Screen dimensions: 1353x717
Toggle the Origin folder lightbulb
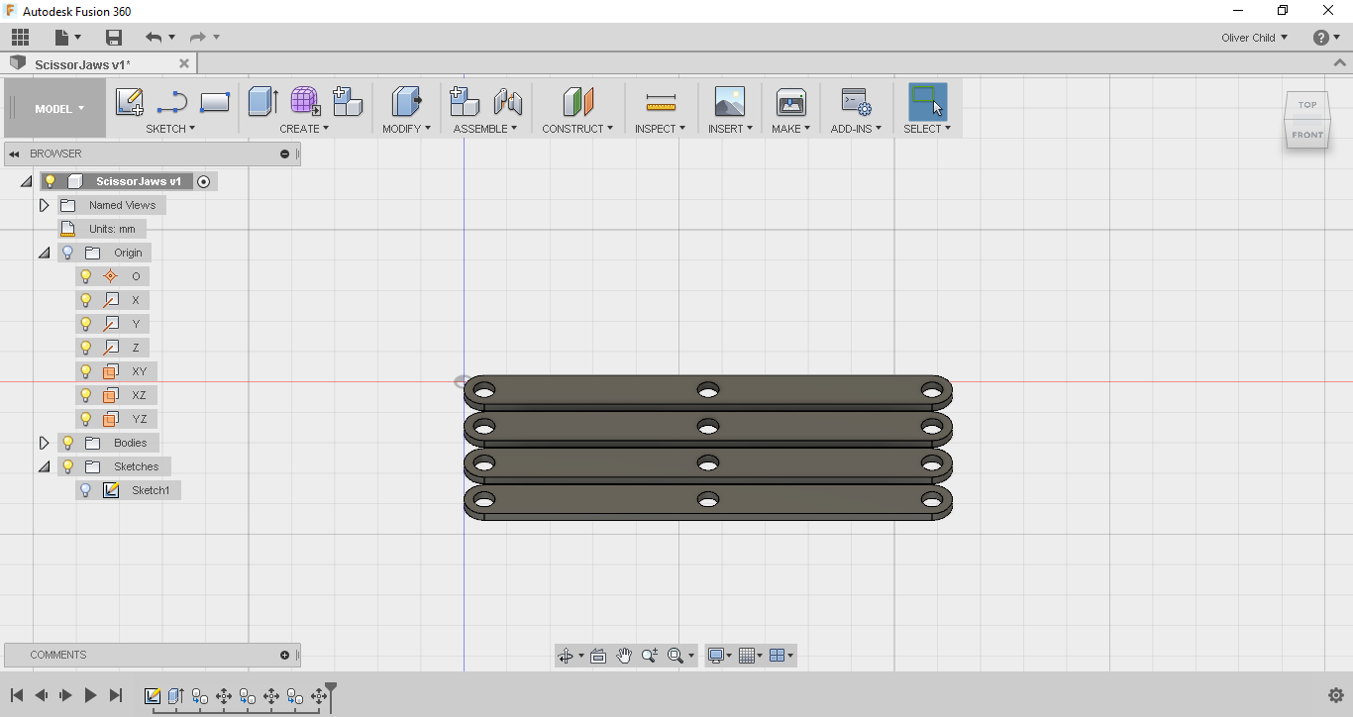coord(68,253)
